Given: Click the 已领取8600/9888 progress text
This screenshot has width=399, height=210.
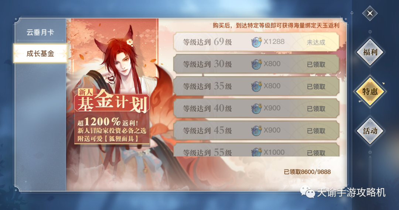Looking at the screenshot, I should [307, 172].
